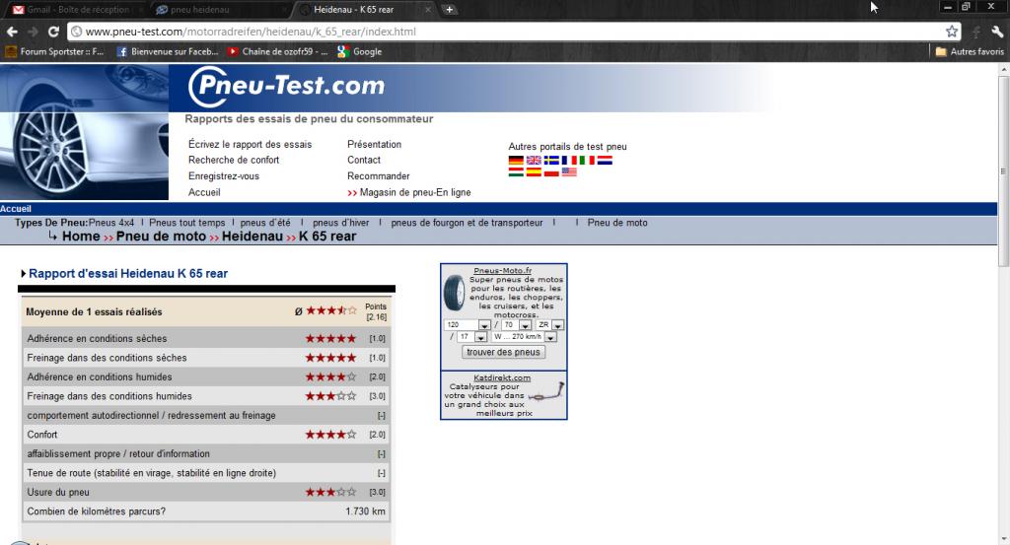Screen dimensions: 1010x545
Task: Click Heidenau in the breadcrumb
Action: [x=252, y=237]
